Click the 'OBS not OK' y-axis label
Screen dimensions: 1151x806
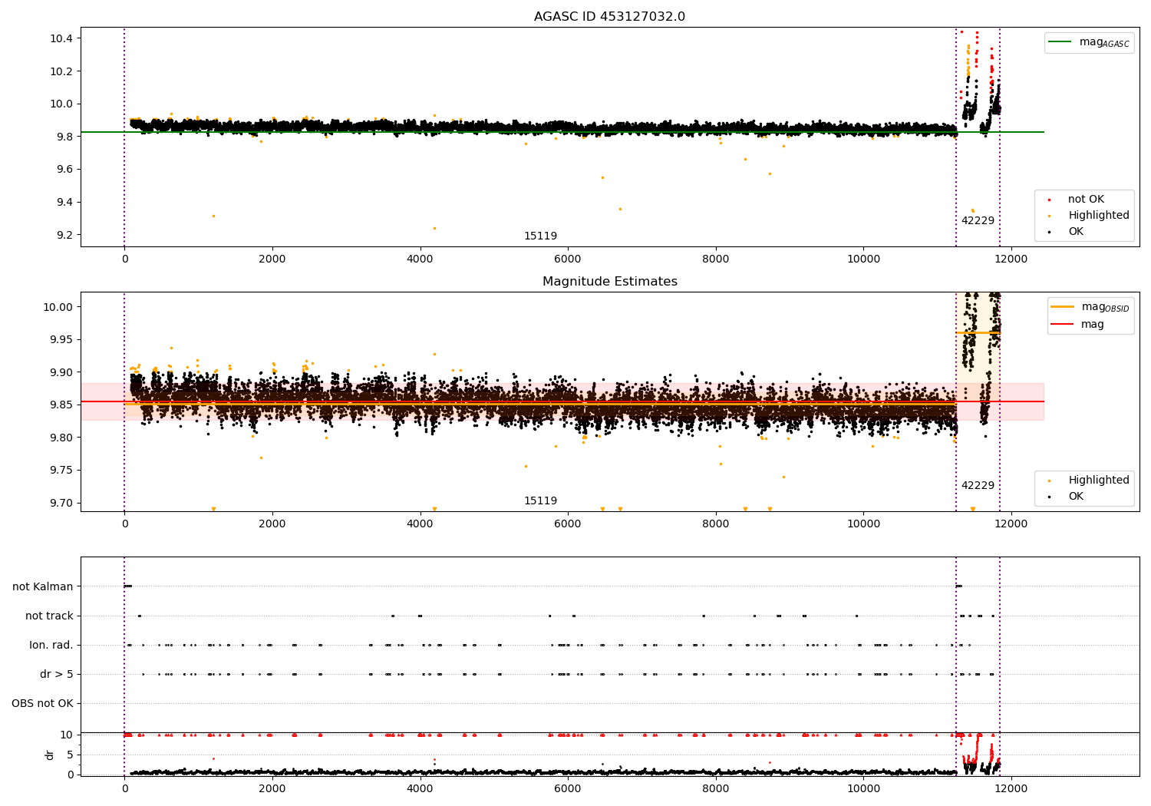tap(42, 703)
